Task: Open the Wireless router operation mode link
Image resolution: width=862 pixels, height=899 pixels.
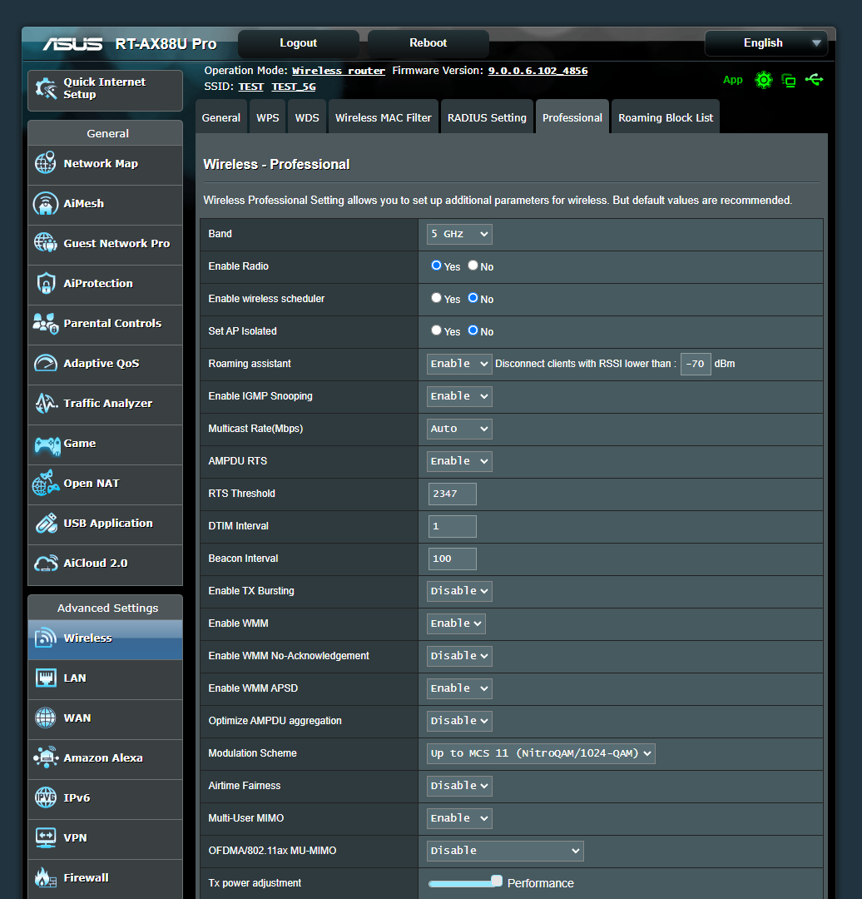Action: click(x=339, y=71)
